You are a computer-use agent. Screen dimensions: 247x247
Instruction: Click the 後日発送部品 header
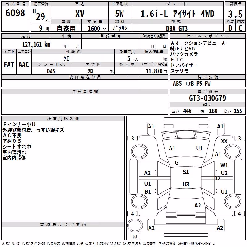85,77
